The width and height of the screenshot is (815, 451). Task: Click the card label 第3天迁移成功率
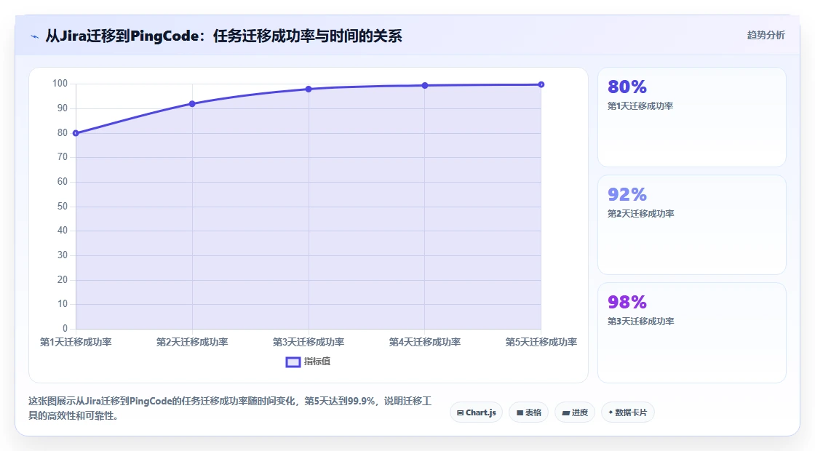pyautogui.click(x=640, y=321)
